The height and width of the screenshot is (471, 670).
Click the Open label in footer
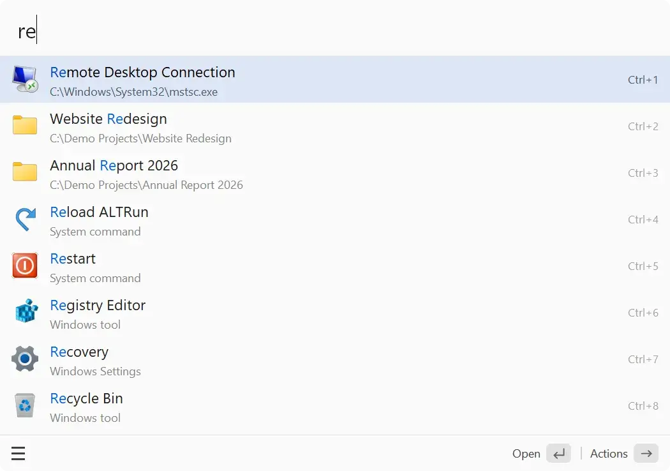pos(526,454)
